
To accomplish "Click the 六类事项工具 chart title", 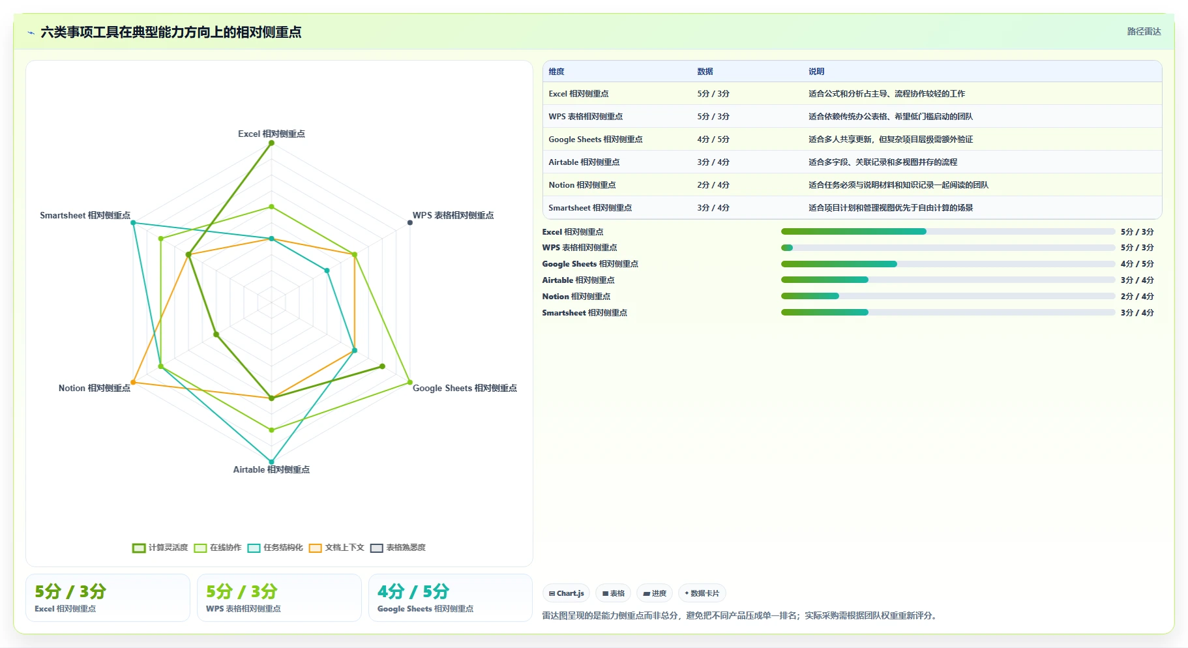I will coord(171,32).
